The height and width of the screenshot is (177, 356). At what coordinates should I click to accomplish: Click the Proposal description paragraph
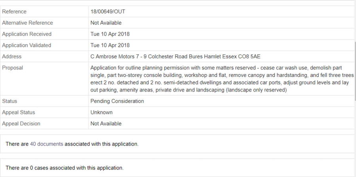click(222, 79)
